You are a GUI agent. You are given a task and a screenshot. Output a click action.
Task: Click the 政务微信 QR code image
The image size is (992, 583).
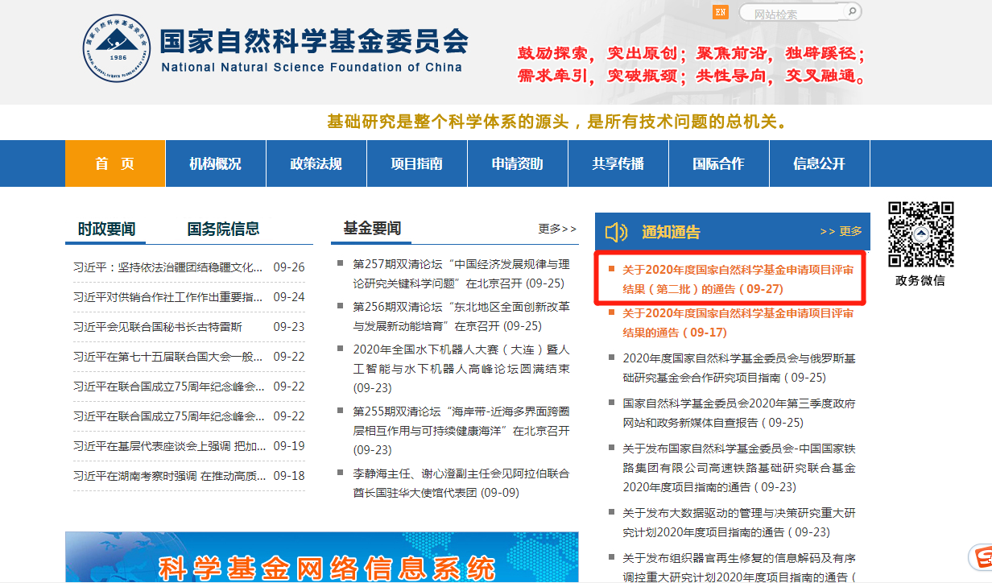coord(920,234)
